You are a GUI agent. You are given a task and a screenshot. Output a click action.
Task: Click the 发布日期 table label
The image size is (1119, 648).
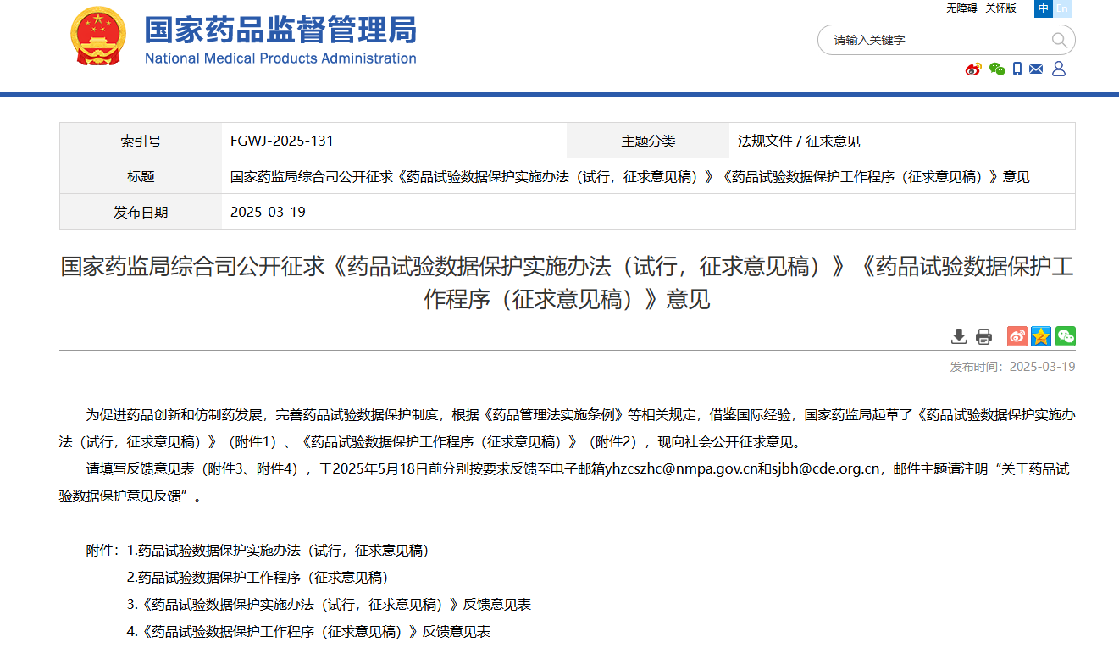[x=141, y=212]
